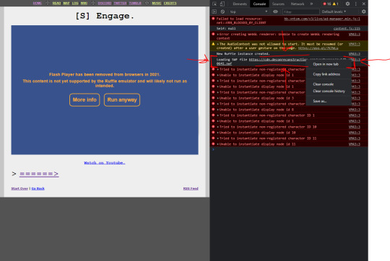Open DevTools settings gear in top tab bar
Image resolution: width=390 pixels, height=261 pixels.
[x=347, y=4]
